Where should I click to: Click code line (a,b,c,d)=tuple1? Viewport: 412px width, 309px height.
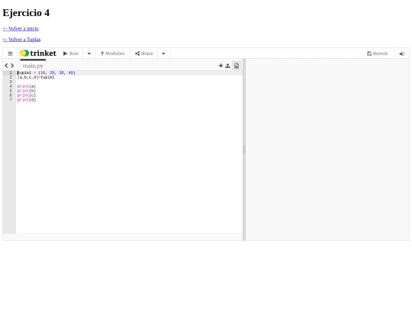tap(36, 77)
